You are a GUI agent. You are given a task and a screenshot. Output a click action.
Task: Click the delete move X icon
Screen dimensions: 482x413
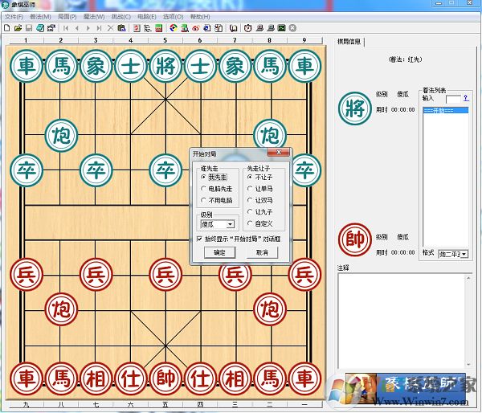tap(110, 28)
